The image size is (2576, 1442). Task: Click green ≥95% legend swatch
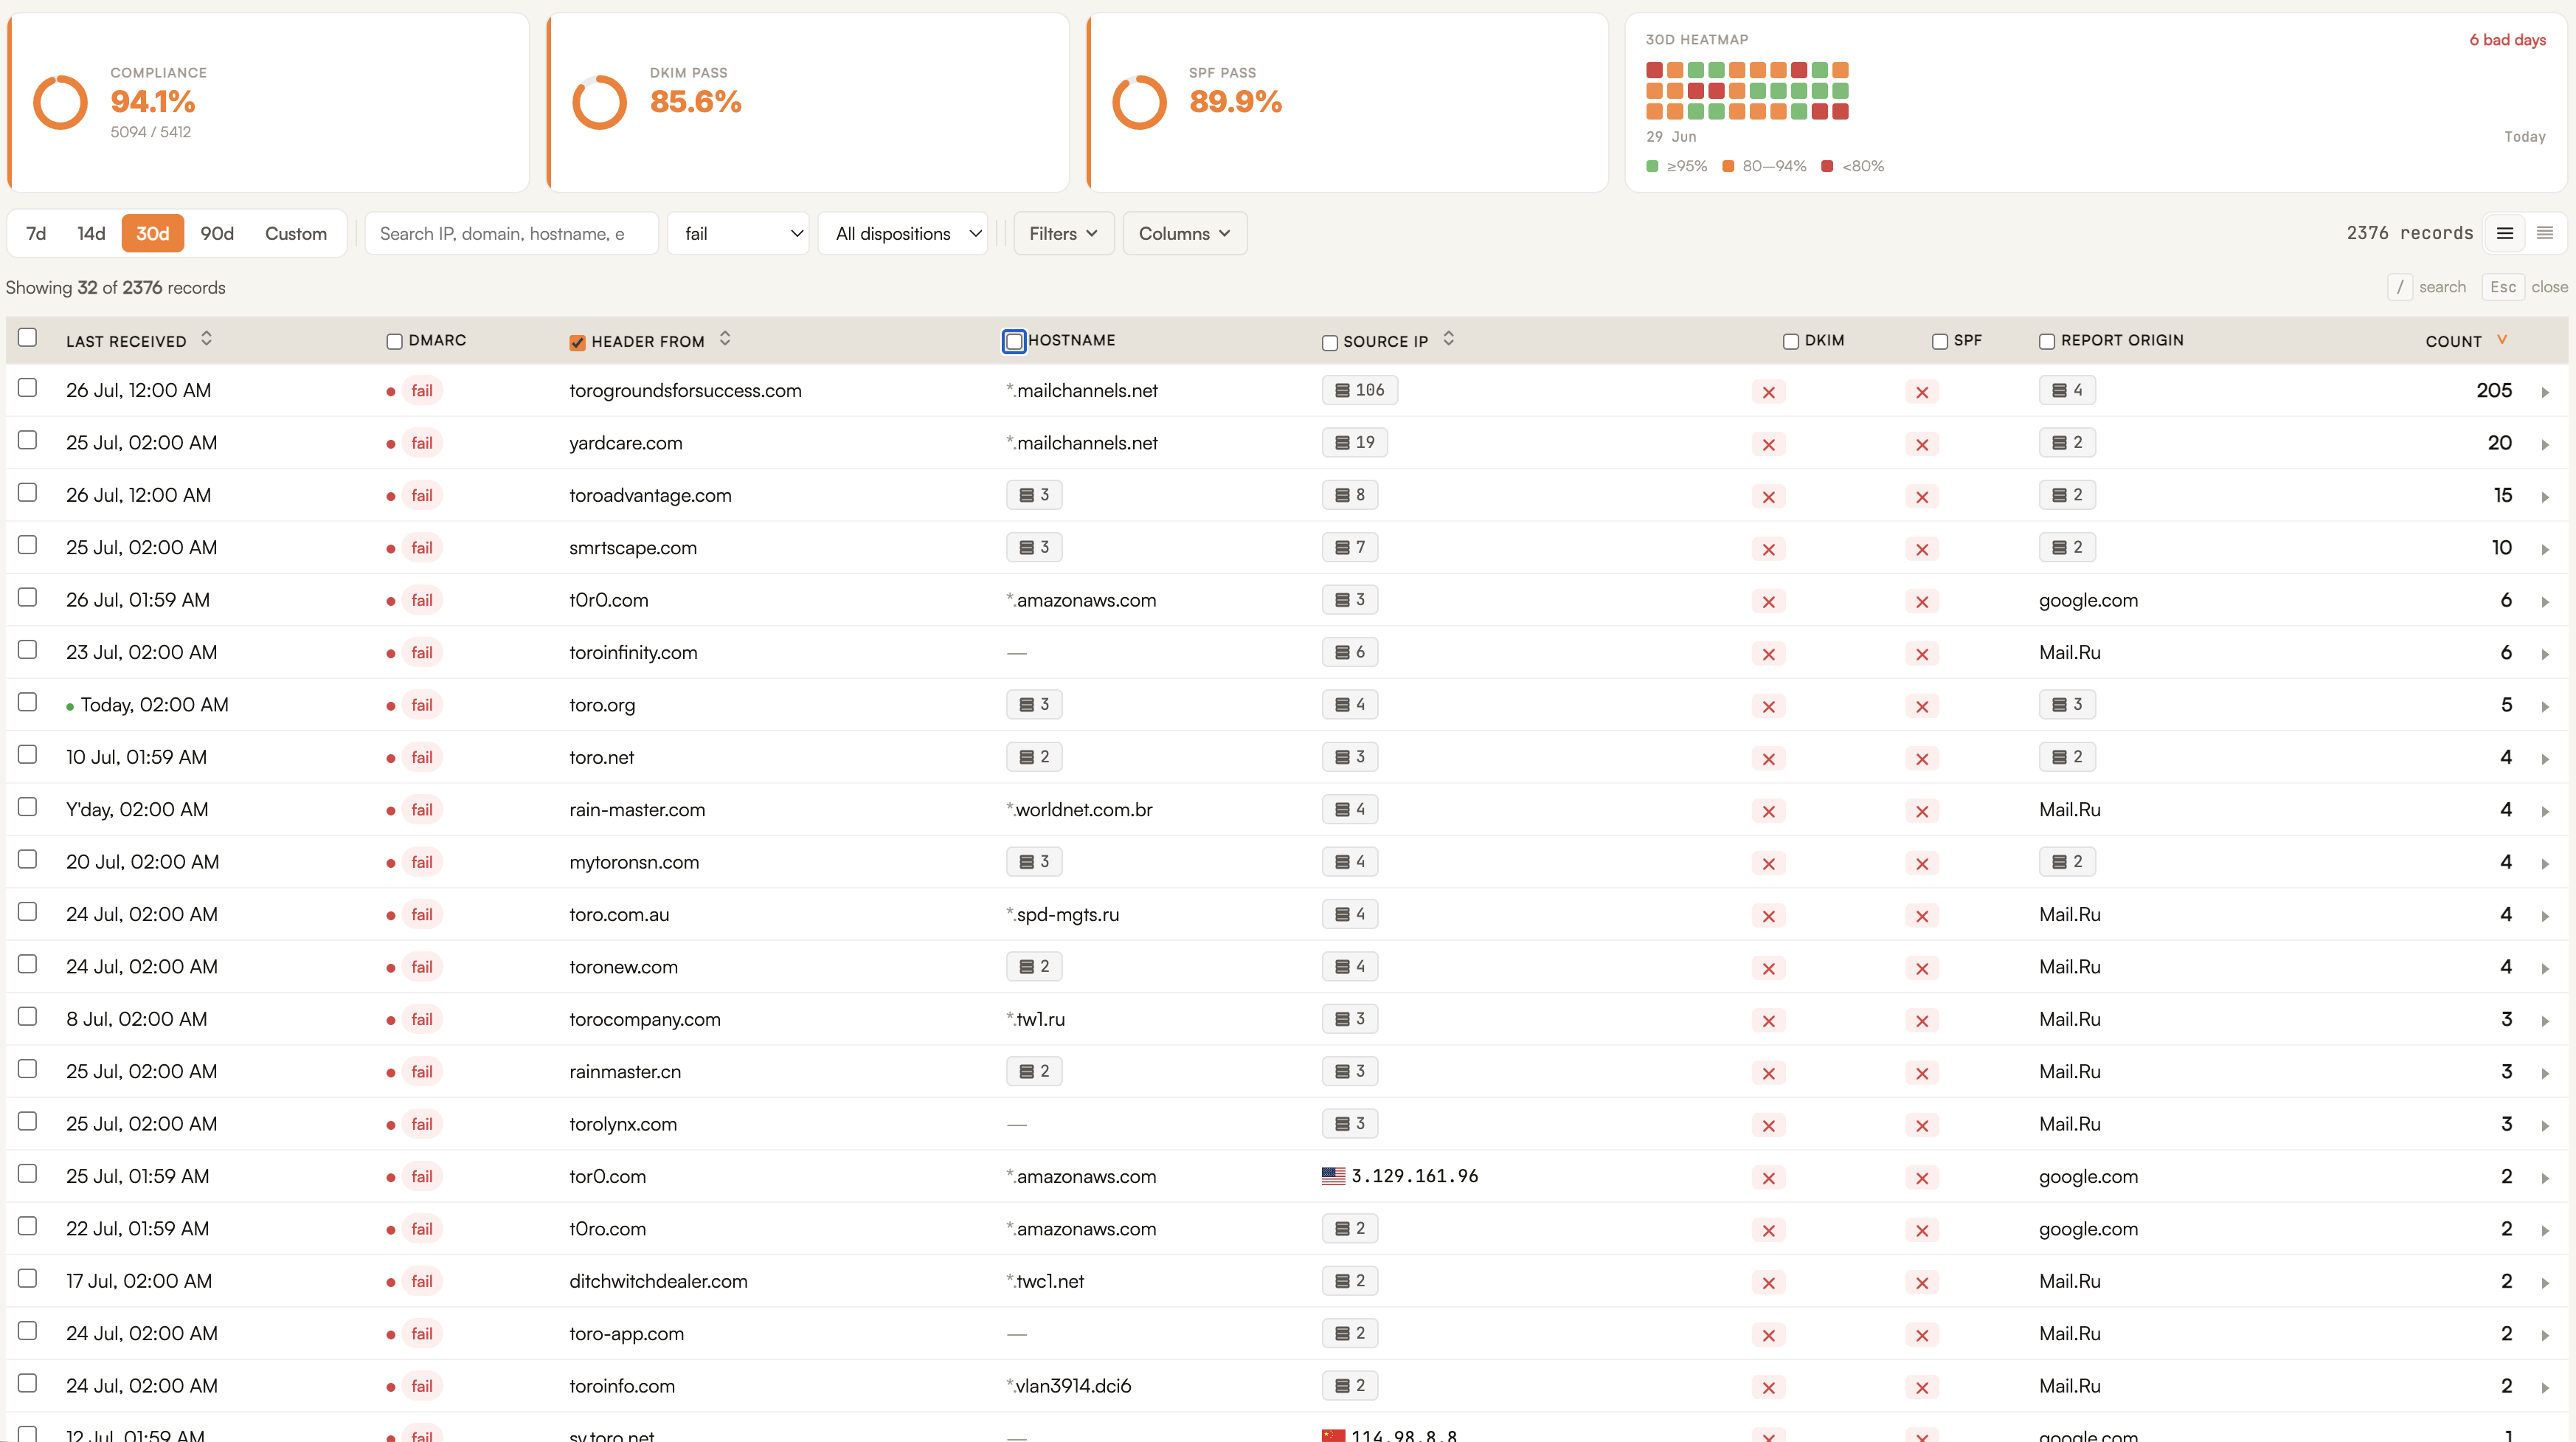(1652, 166)
